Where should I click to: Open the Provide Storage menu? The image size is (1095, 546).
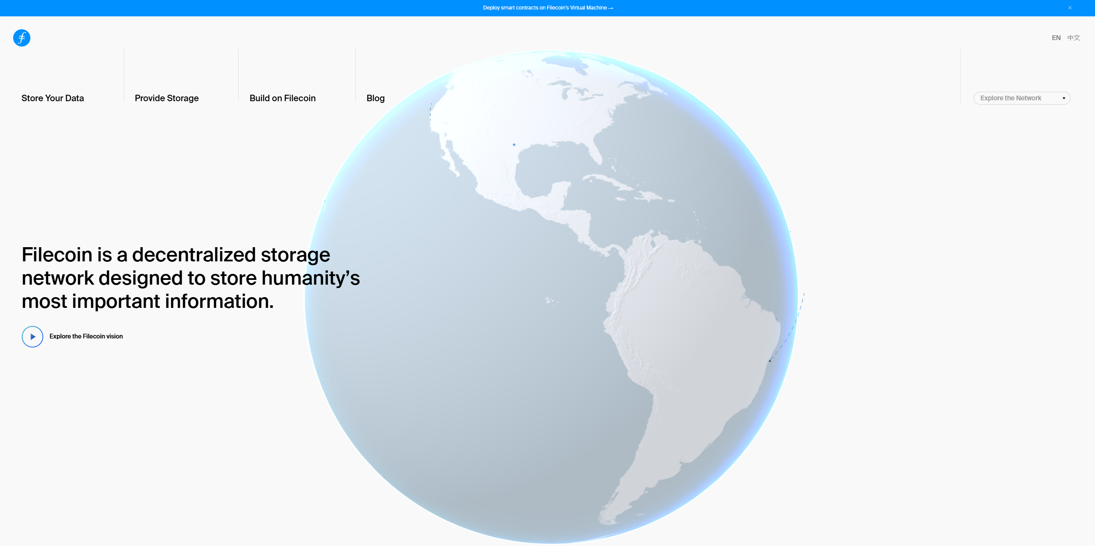point(167,98)
